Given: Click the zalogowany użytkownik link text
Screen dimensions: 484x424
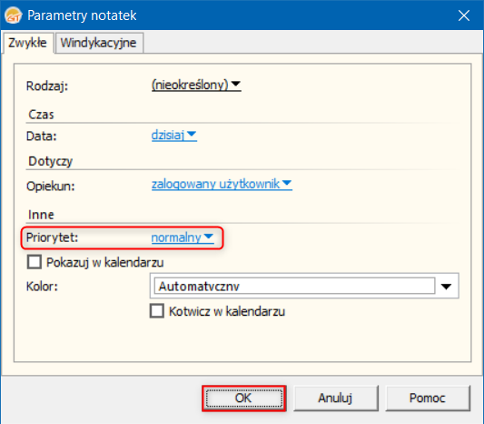Looking at the screenshot, I should [215, 184].
